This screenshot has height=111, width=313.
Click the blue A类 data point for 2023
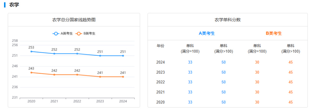[x=100, y=56]
